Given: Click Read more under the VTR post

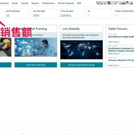Looking at the screenshot, I should [114, 65].
